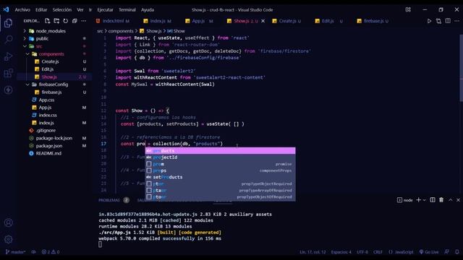This screenshot has width=463, height=260.
Task: Click components in breadcrumb path
Action: click(121, 31)
